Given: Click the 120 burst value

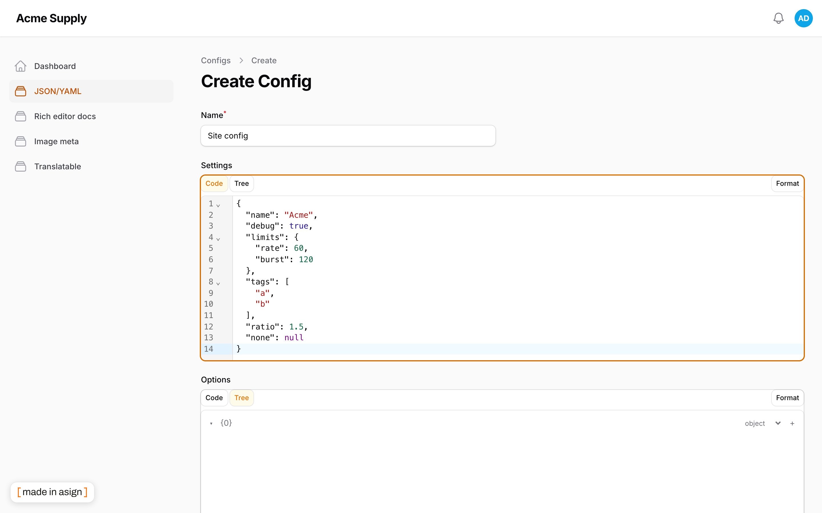Looking at the screenshot, I should (306, 260).
